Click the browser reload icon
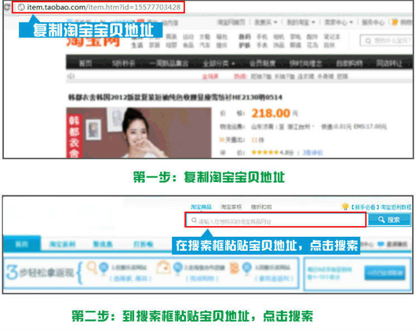The width and height of the screenshot is (416, 330). click(7, 7)
